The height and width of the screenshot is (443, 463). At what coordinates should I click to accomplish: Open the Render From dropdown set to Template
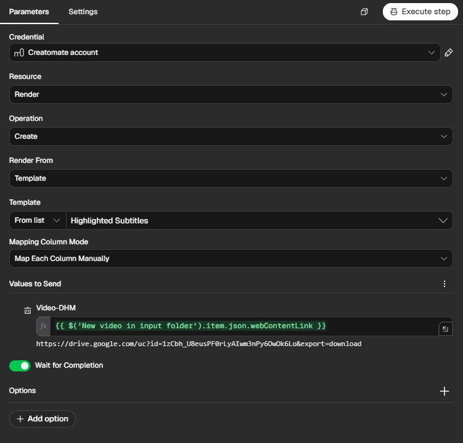coord(231,178)
